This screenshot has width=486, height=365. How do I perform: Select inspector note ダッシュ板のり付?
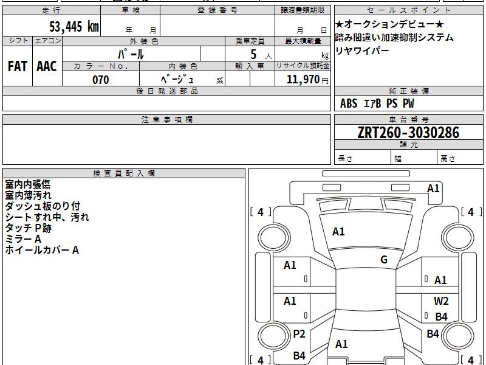[x=43, y=206]
